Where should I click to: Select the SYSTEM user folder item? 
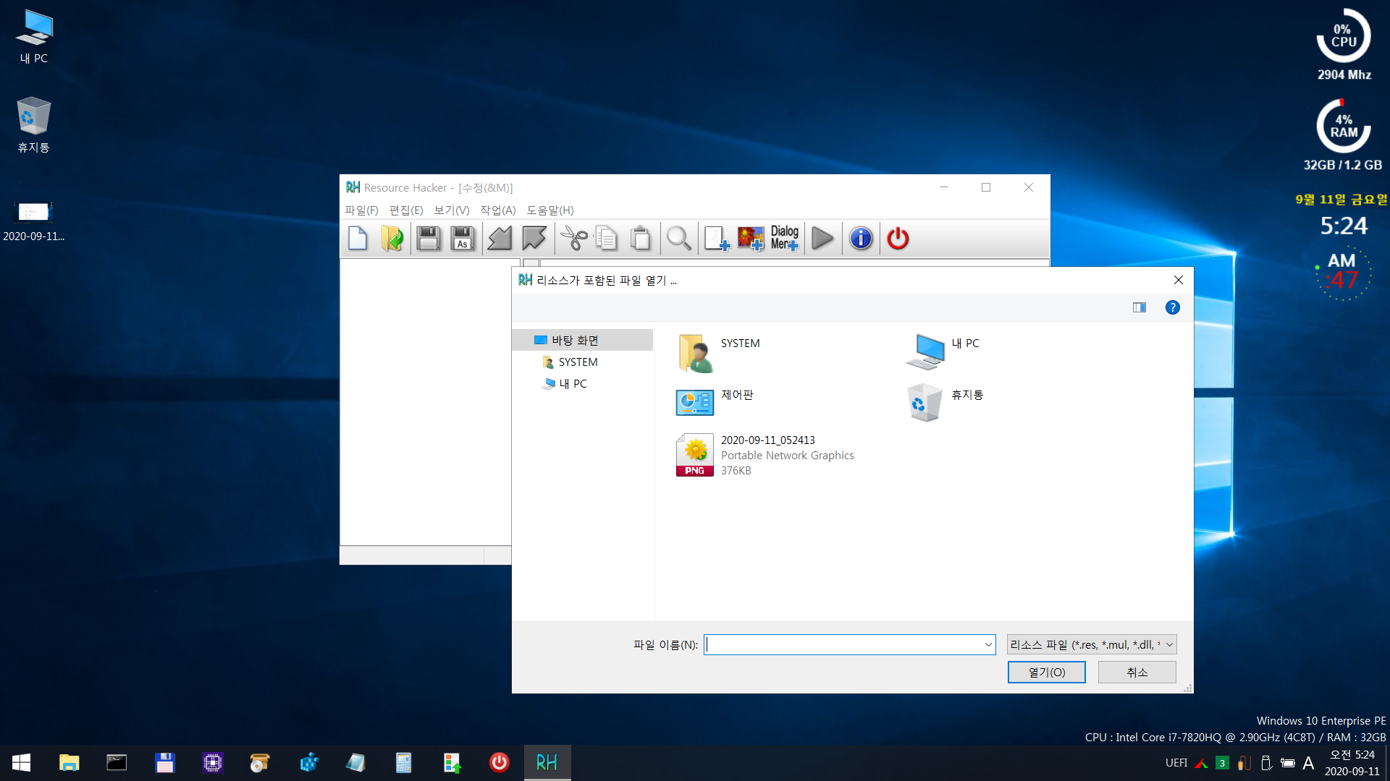click(x=720, y=353)
